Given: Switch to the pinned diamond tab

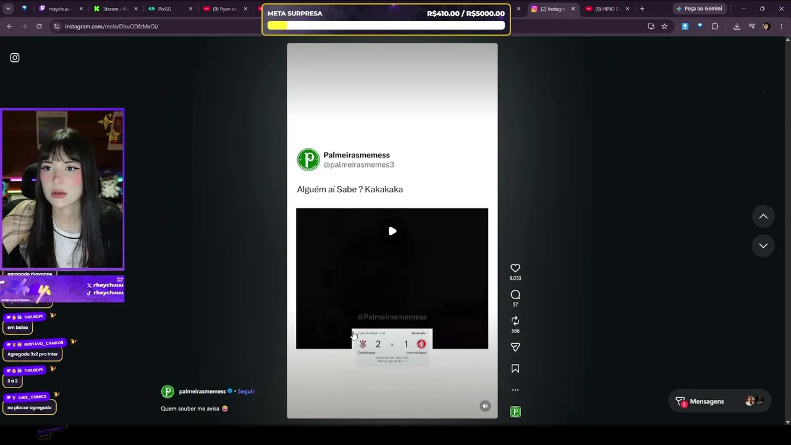Looking at the screenshot, I should pos(25,9).
